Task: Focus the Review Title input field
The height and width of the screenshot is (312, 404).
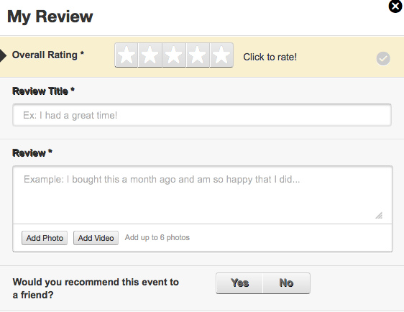Action: click(x=202, y=115)
